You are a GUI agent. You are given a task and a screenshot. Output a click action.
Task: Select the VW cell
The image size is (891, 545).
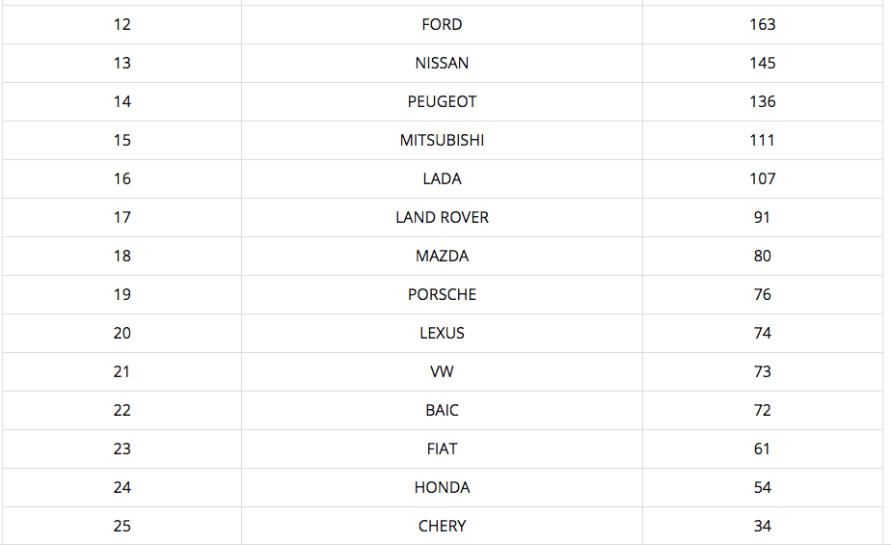[x=442, y=372]
